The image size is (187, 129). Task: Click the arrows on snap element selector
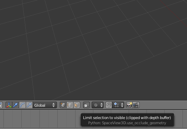(122, 105)
